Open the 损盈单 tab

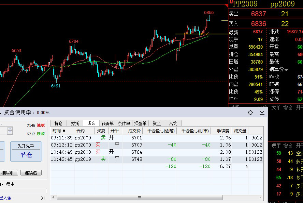tap(140, 123)
